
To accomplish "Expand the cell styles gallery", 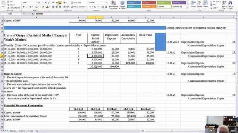I will pyautogui.click(x=188, y=7).
